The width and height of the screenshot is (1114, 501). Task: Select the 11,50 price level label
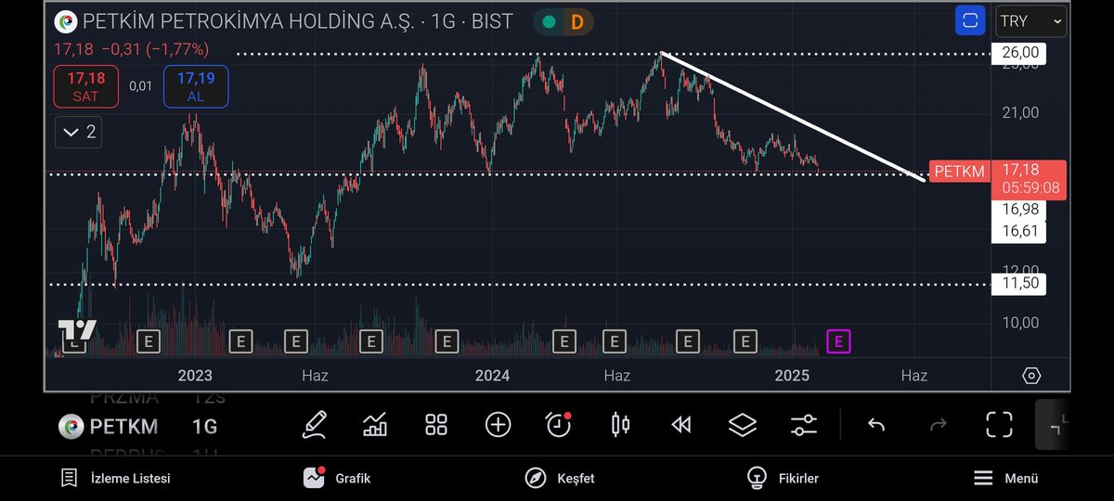pyautogui.click(x=1018, y=284)
